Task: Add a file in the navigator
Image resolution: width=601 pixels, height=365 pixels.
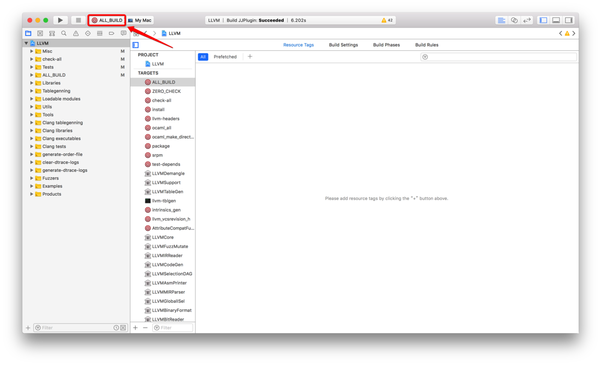Action: coord(28,328)
